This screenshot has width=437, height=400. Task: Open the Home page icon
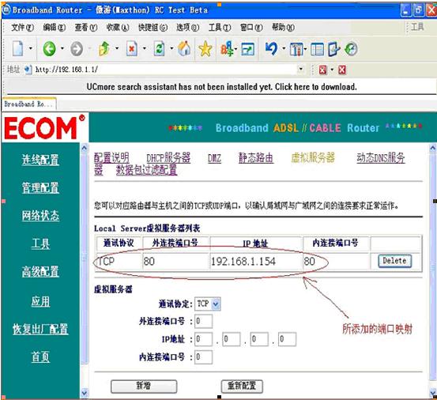tap(184, 49)
